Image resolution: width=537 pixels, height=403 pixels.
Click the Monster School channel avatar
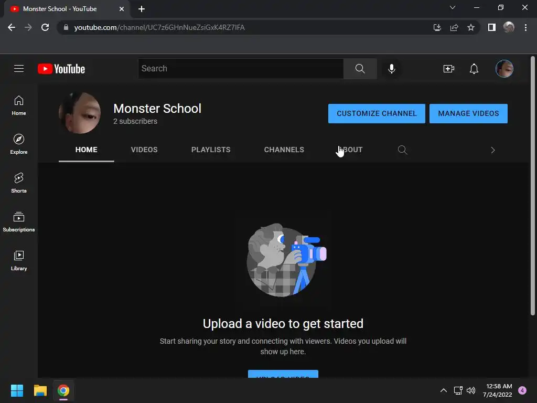click(x=80, y=113)
